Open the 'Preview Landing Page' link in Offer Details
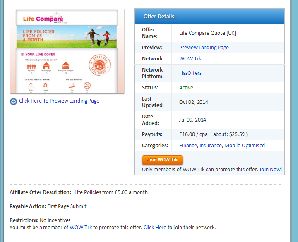298x242 pixels. [204, 48]
